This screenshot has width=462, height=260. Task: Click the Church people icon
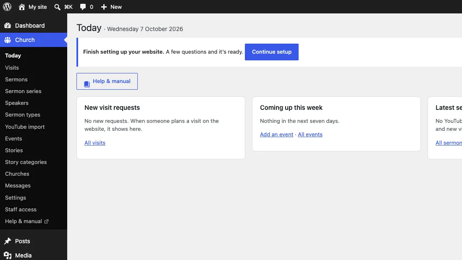point(8,40)
